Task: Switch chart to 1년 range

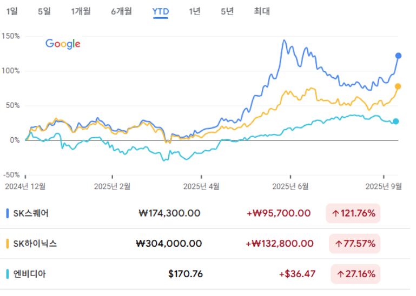Action: coord(195,11)
